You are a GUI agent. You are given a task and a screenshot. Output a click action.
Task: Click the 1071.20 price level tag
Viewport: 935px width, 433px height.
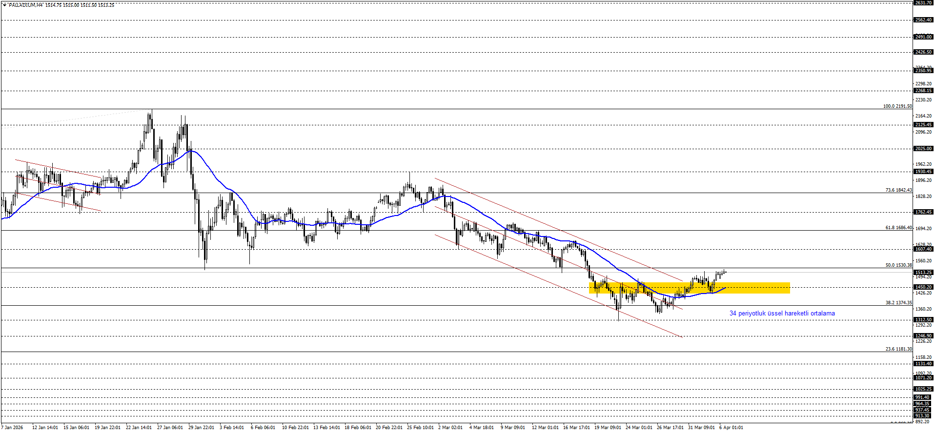(x=923, y=378)
